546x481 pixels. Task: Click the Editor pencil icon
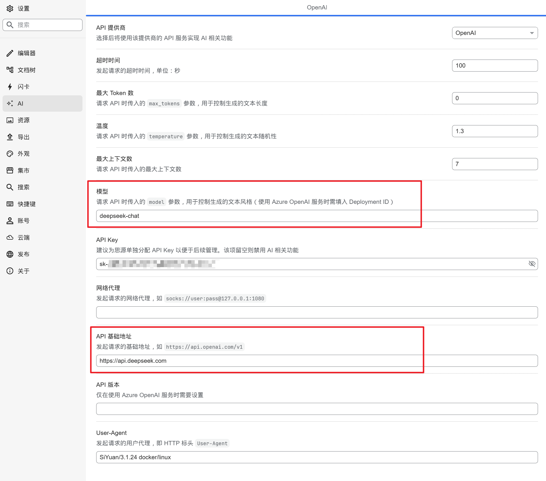[x=10, y=53]
